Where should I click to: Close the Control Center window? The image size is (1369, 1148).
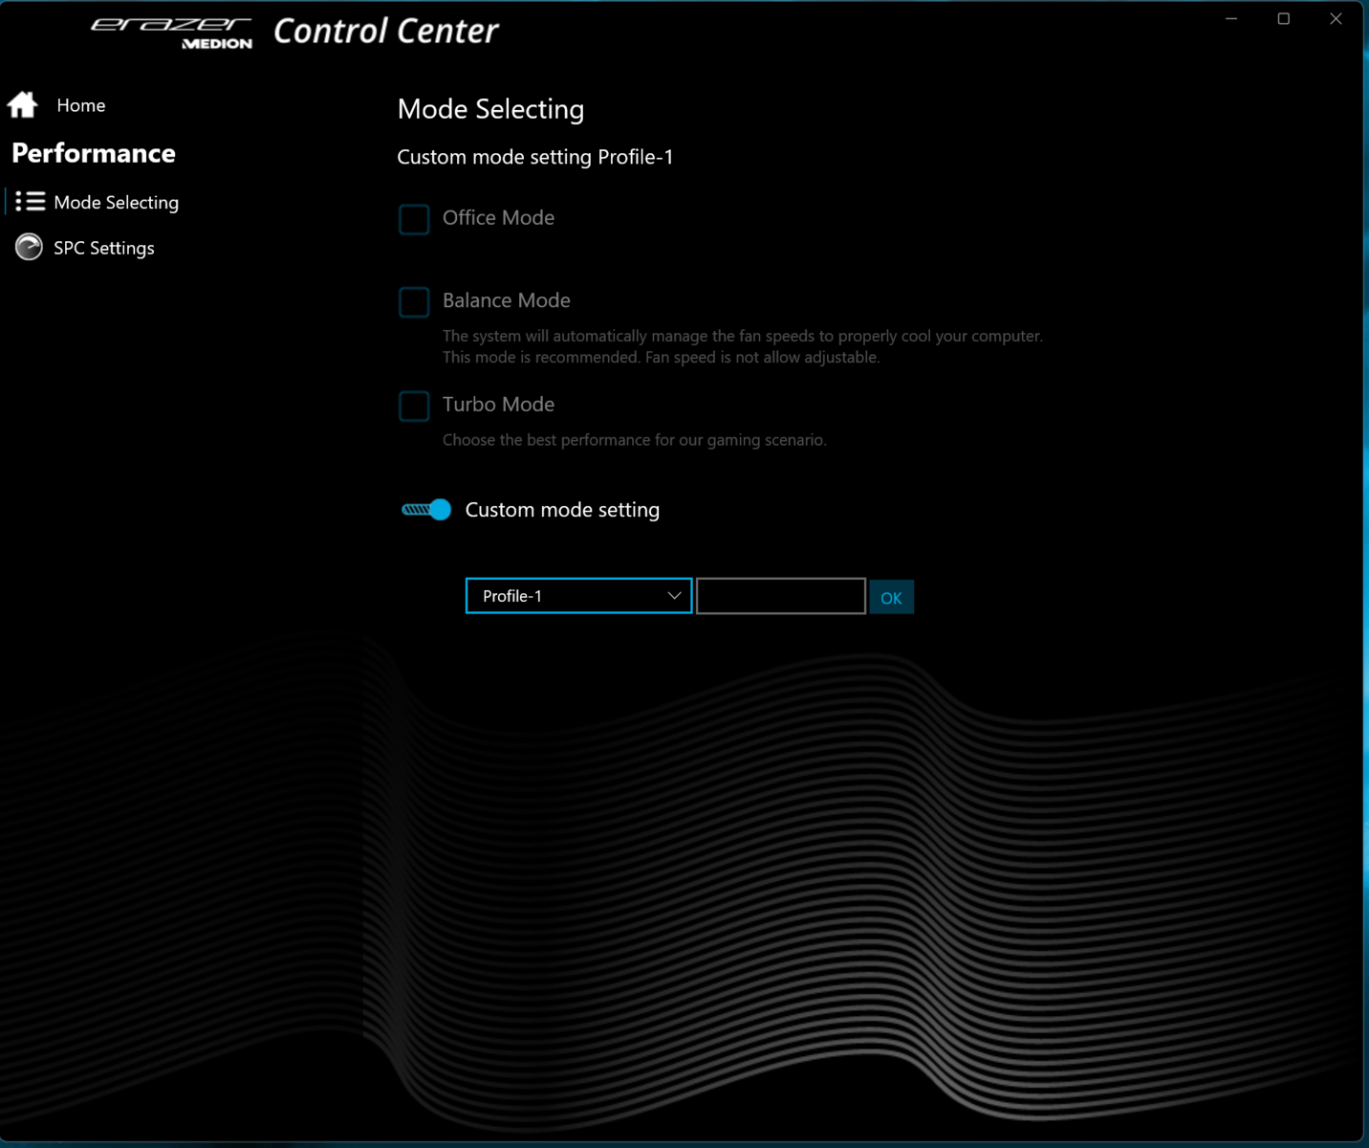(x=1336, y=19)
